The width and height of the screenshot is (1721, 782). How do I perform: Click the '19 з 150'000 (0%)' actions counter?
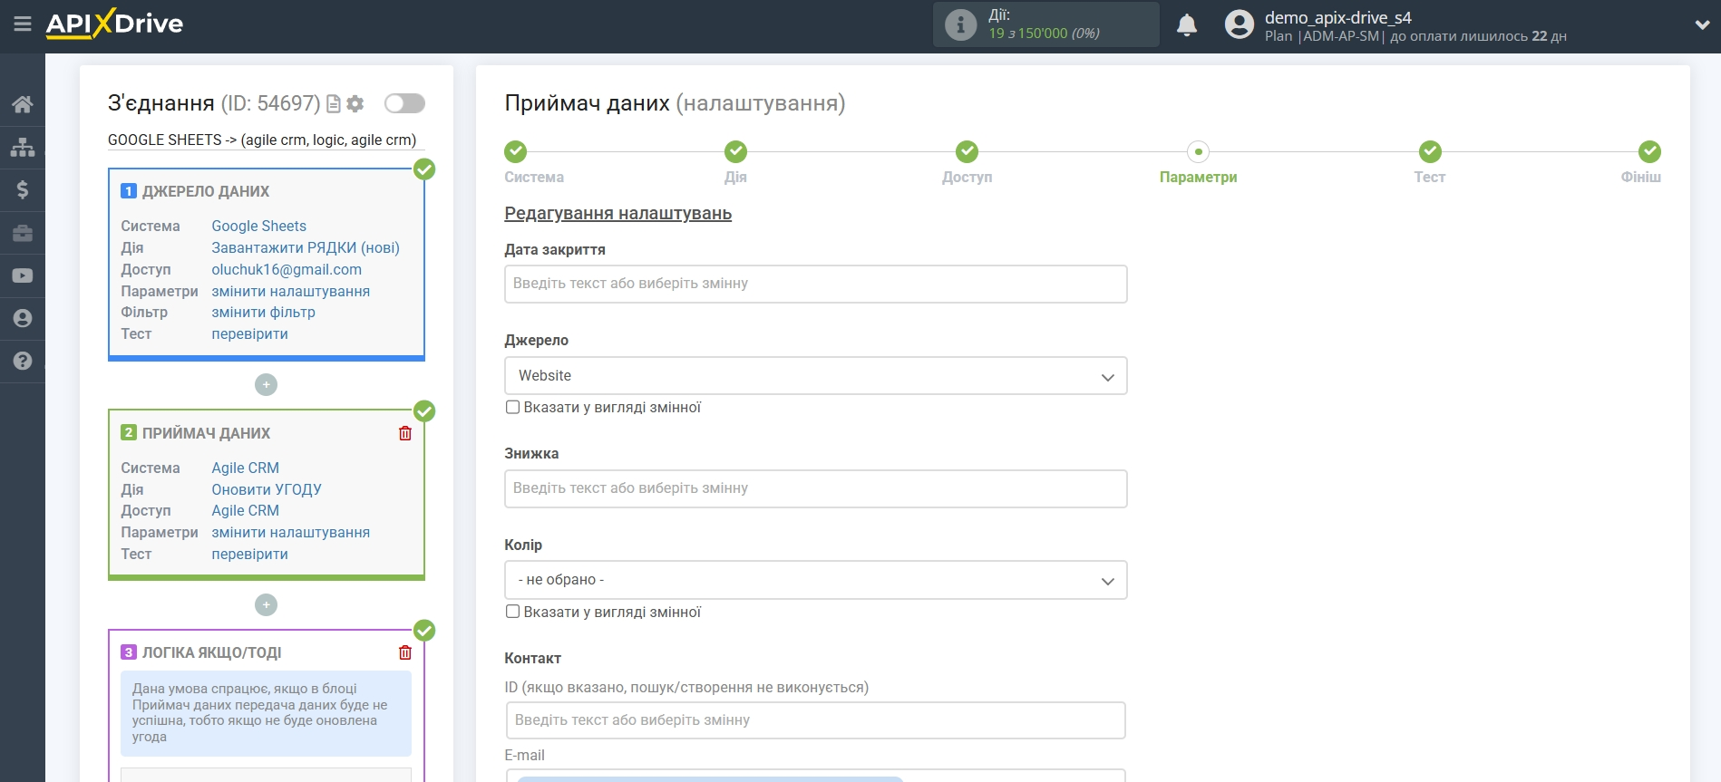pos(1044,34)
